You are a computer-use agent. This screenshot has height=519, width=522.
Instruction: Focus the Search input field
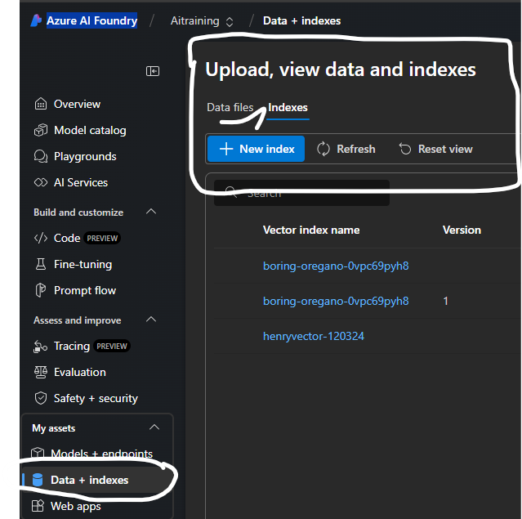301,193
